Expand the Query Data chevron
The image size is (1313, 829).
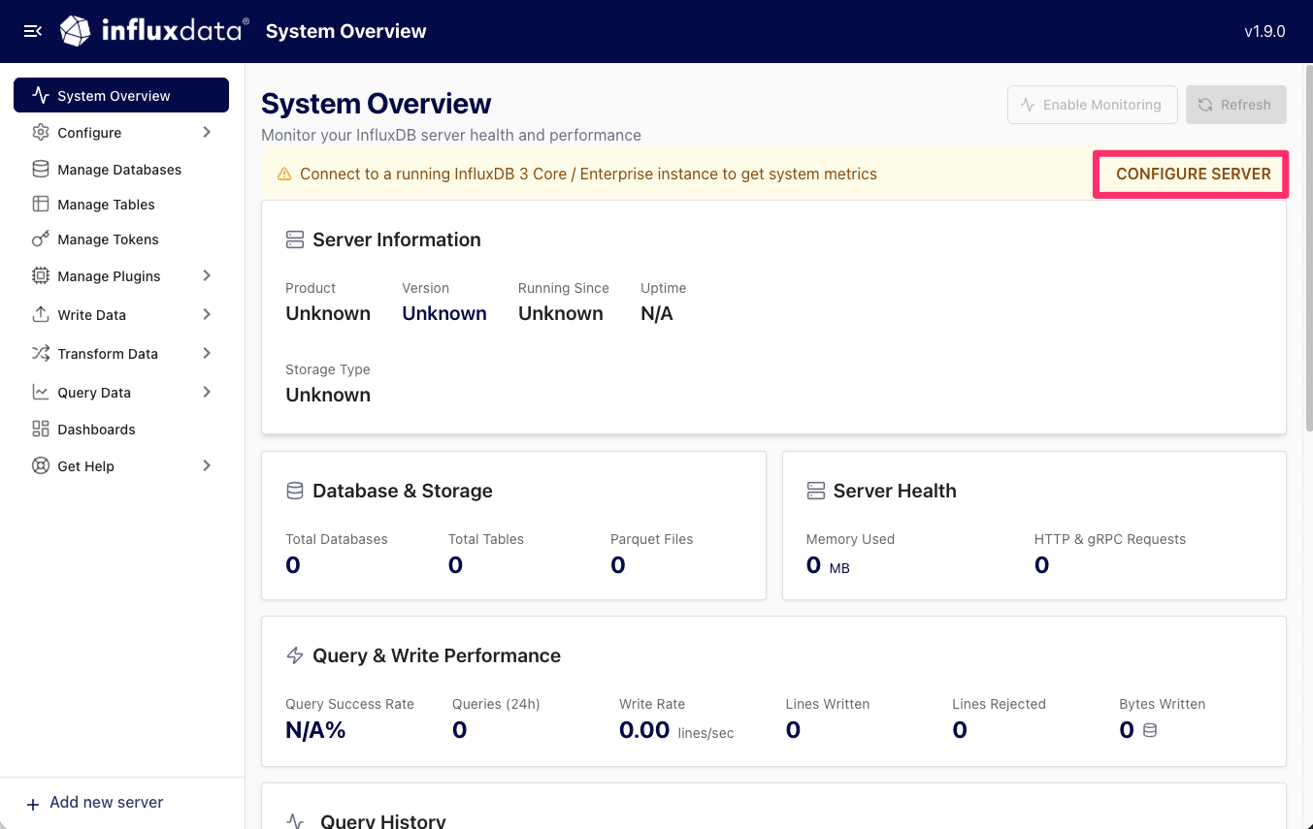[x=207, y=393]
